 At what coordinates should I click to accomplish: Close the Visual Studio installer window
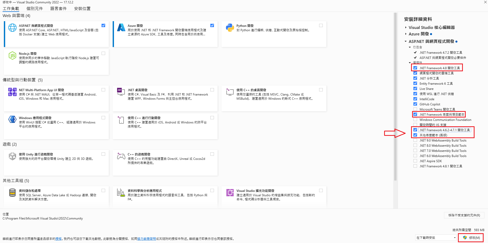click(485, 2)
